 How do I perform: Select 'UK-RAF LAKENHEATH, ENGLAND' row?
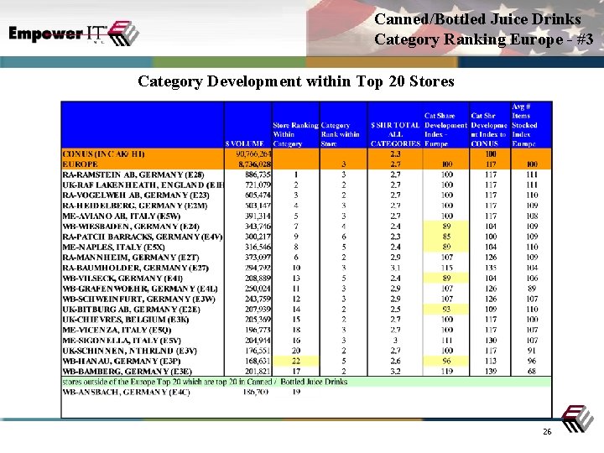click(x=306, y=185)
